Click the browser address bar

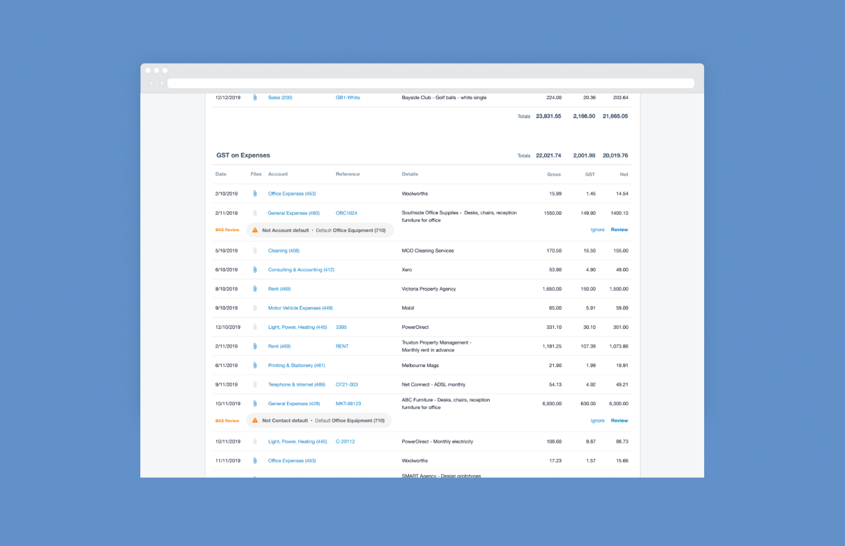430,84
